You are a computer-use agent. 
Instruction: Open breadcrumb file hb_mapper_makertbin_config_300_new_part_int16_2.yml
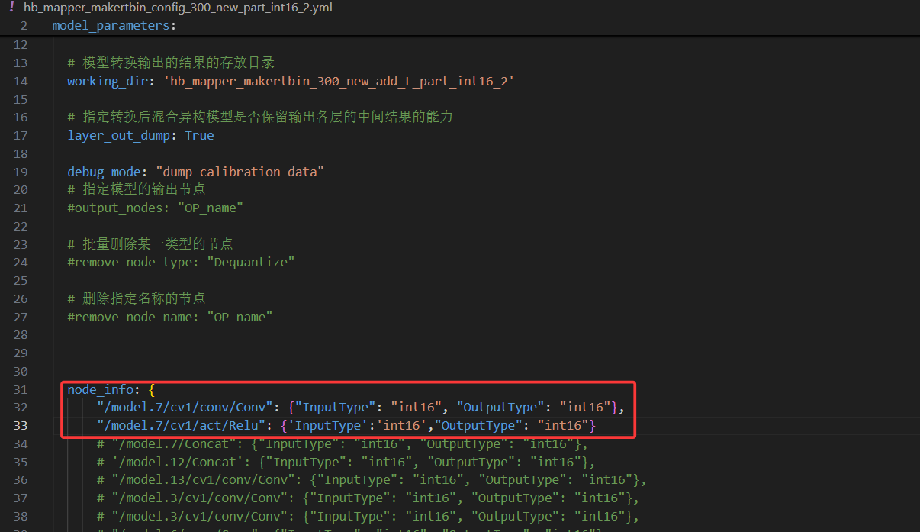click(178, 8)
